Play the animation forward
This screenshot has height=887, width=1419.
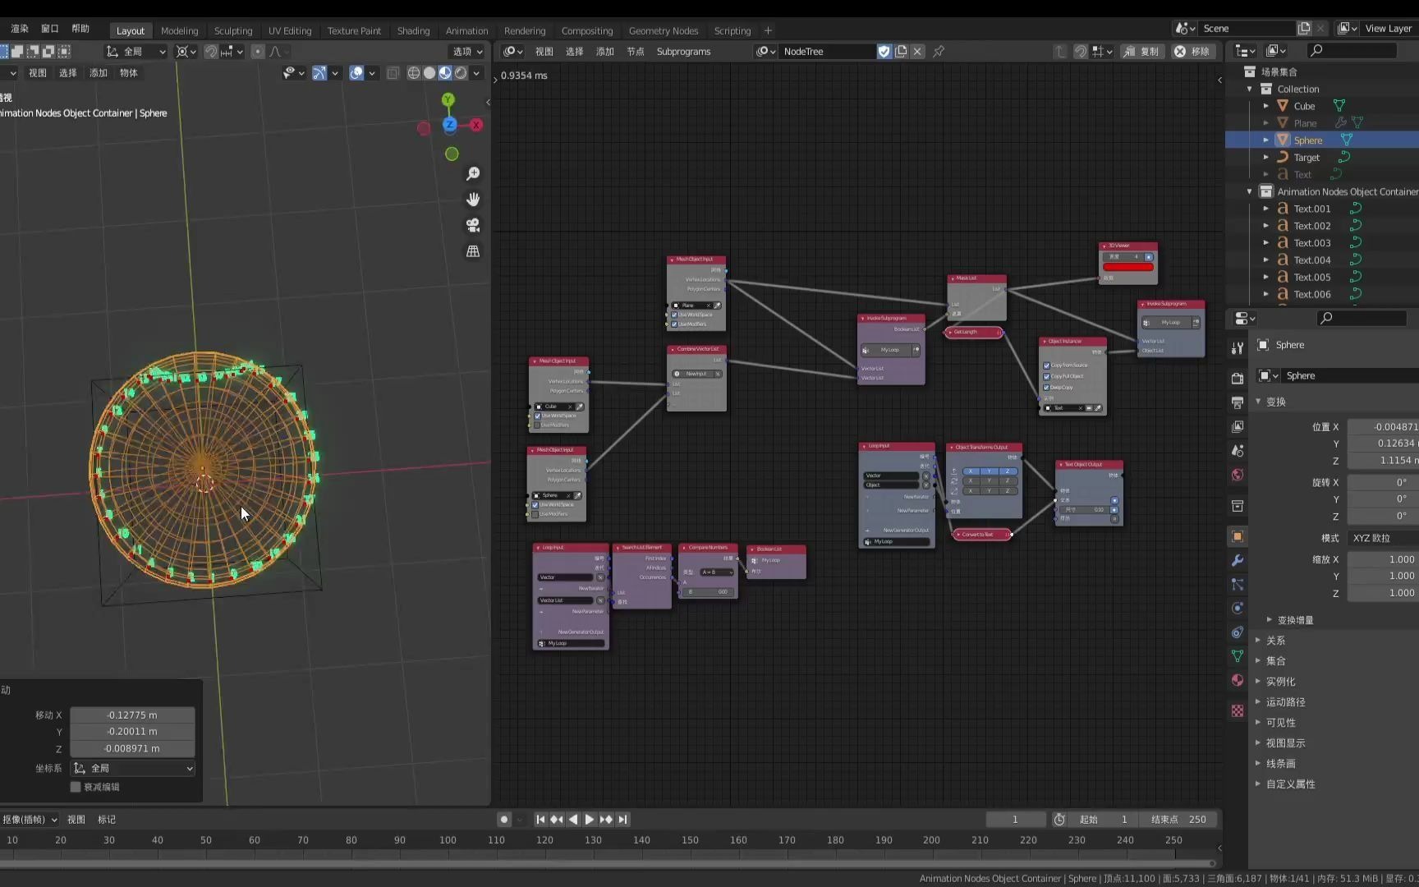point(589,820)
